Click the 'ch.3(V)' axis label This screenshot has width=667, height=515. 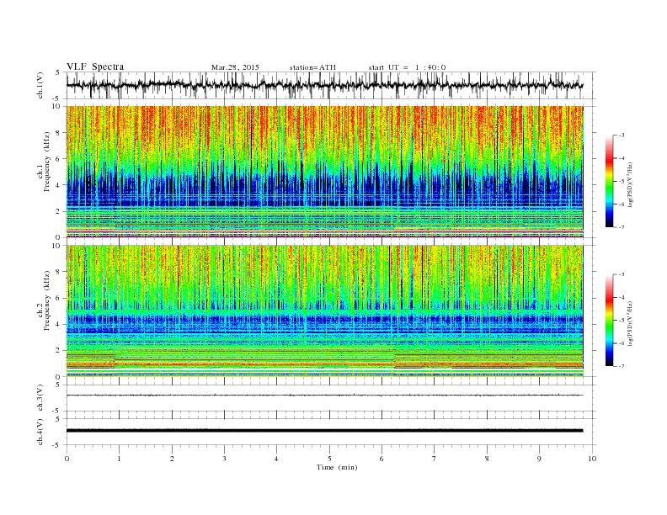click(40, 398)
